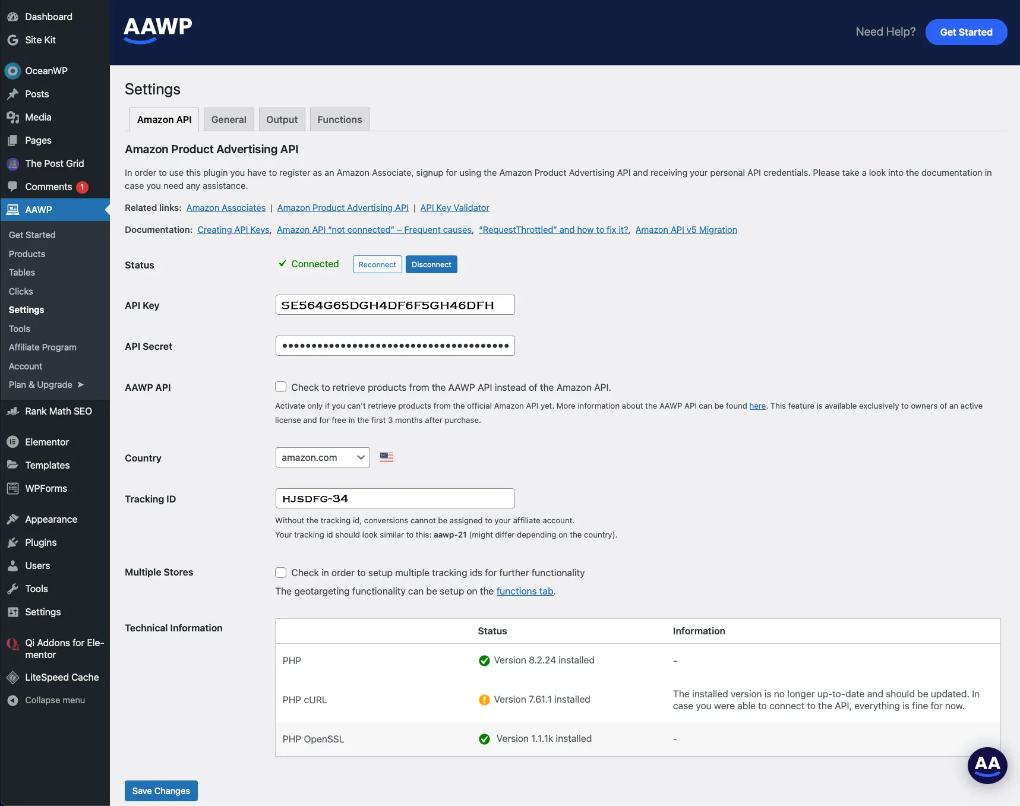The width and height of the screenshot is (1020, 806).
Task: Open the Amazon Associates link
Action: 226,208
